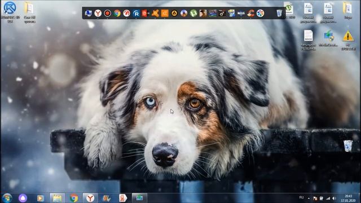
Task: Open the Yandex 'Я' taskbar icon
Action: point(123,198)
